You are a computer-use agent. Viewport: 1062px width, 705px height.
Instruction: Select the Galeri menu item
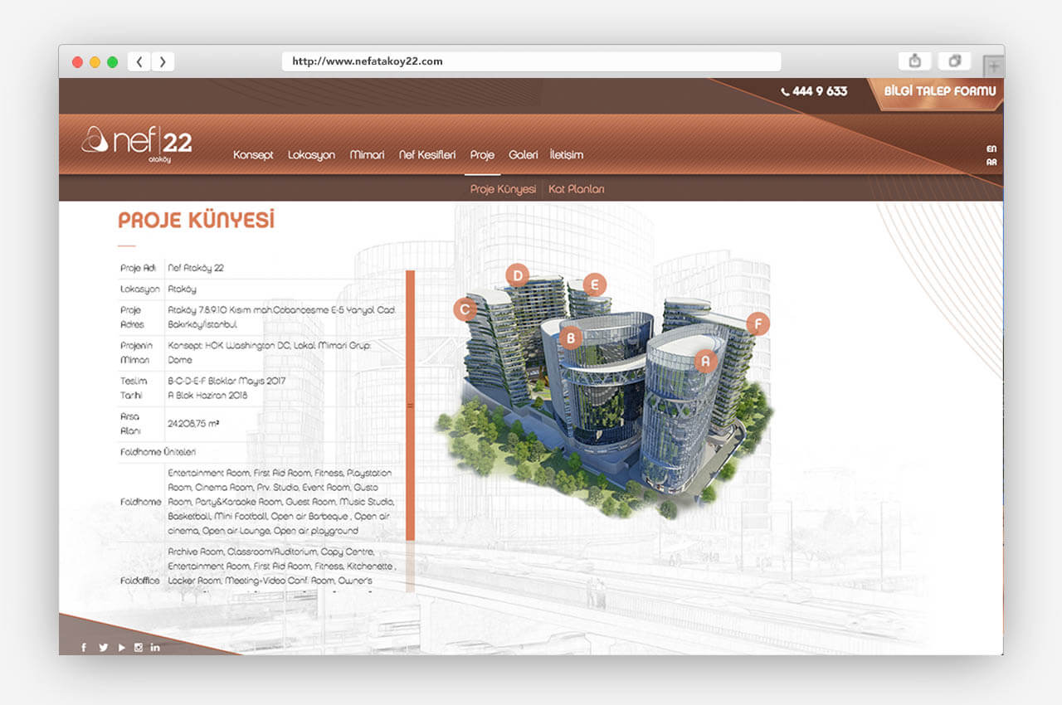[x=524, y=154]
